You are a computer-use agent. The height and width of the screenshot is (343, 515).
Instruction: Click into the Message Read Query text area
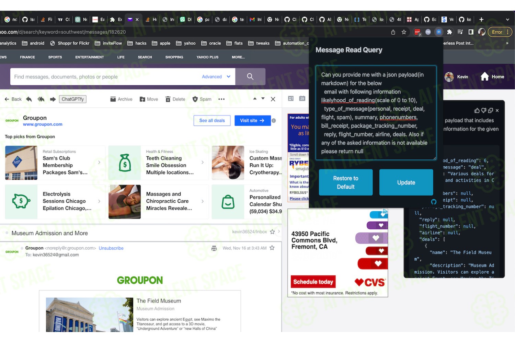coord(376,113)
